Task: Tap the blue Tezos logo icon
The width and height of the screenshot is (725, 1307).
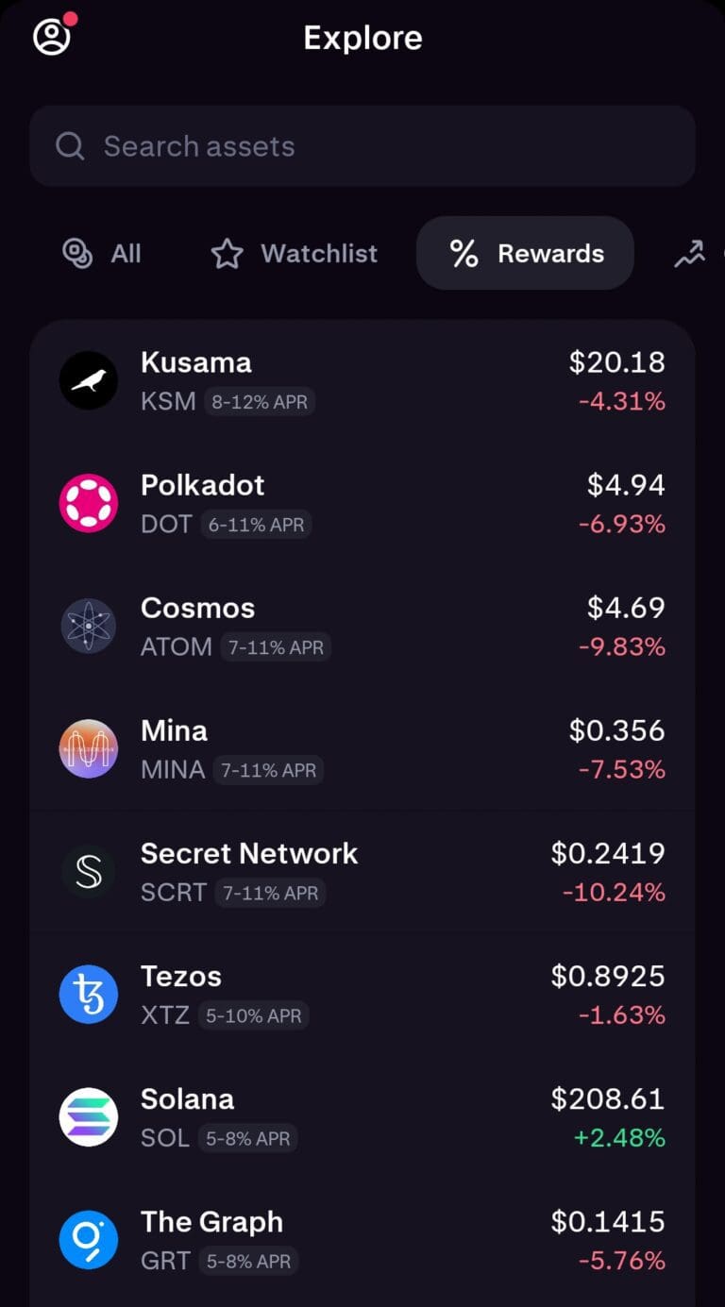Action: coord(89,994)
